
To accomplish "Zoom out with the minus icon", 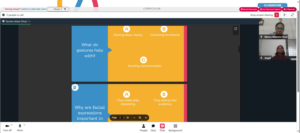I will pos(134,118).
